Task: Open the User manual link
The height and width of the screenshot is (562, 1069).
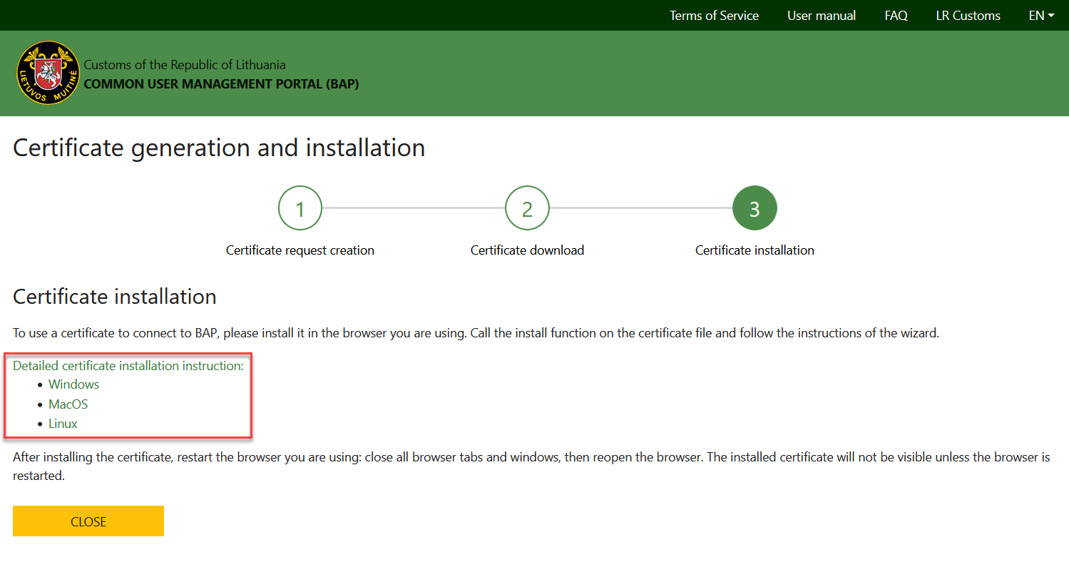Action: pos(822,16)
